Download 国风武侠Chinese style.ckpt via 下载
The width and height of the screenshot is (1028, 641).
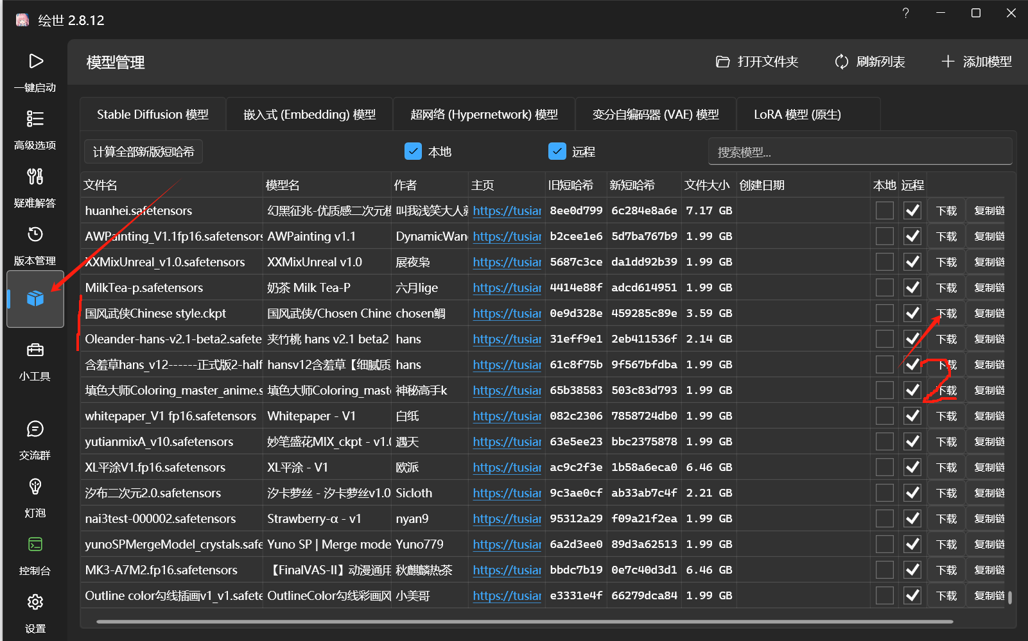(946, 313)
